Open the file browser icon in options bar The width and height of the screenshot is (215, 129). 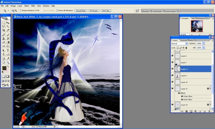[x=137, y=11]
